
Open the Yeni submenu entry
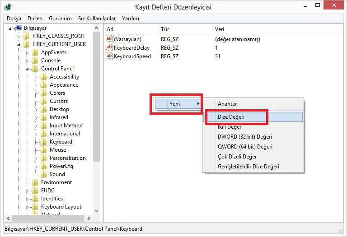coord(178,104)
